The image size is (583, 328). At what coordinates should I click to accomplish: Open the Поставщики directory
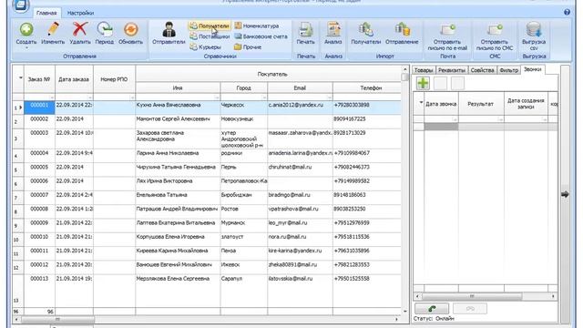point(210,36)
